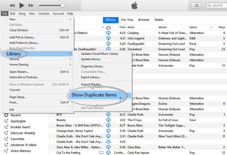Click the video monitor icon beside Cut To the Feeling
This screenshot has width=227, height=155.
[x=102, y=152]
